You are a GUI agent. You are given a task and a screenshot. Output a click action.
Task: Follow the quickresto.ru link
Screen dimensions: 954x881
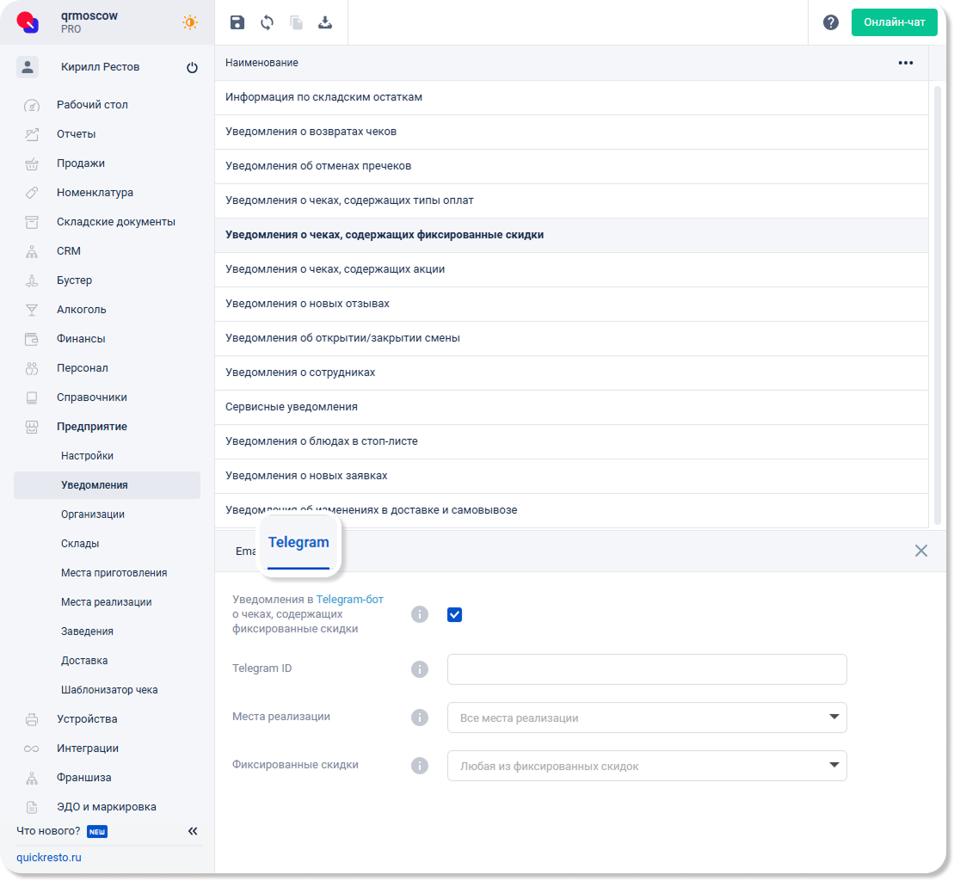[48, 858]
